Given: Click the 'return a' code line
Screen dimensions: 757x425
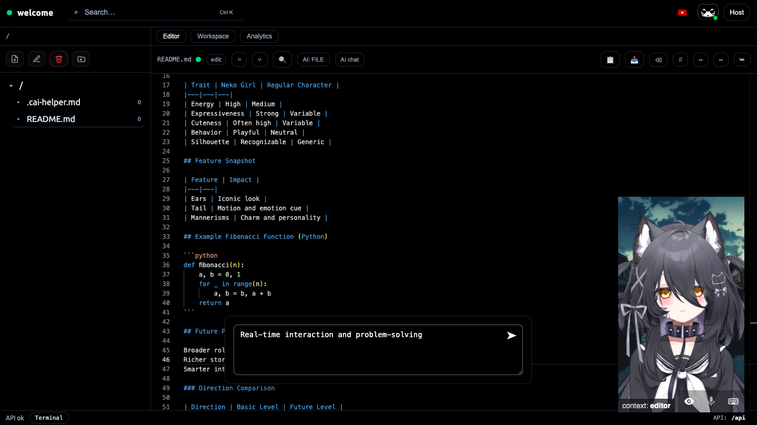Looking at the screenshot, I should (x=214, y=303).
